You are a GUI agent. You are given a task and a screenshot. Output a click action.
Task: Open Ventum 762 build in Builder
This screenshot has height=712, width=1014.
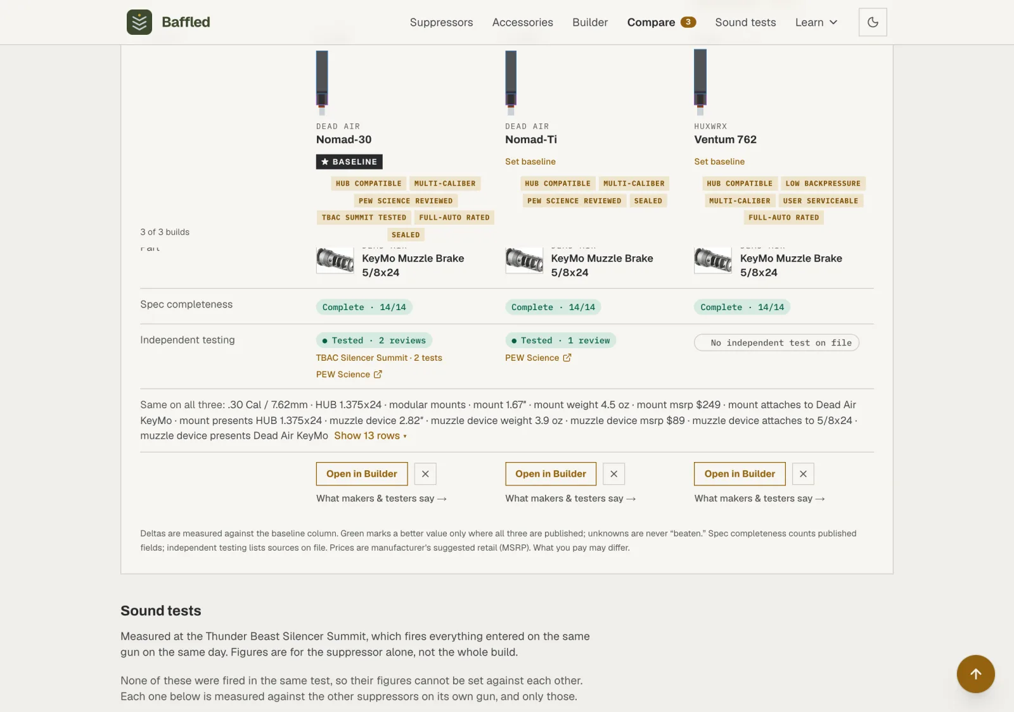(740, 473)
